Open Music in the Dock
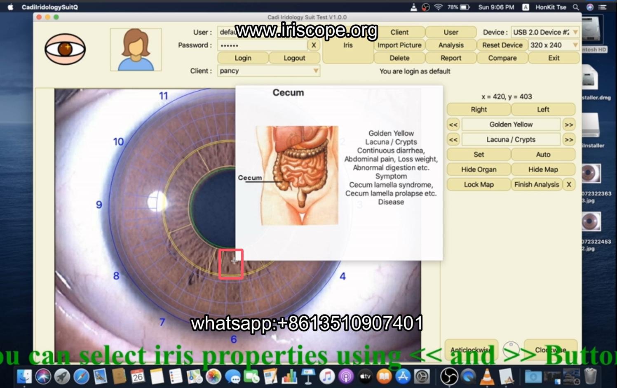Screen dimensions: 617x388 click(327, 376)
